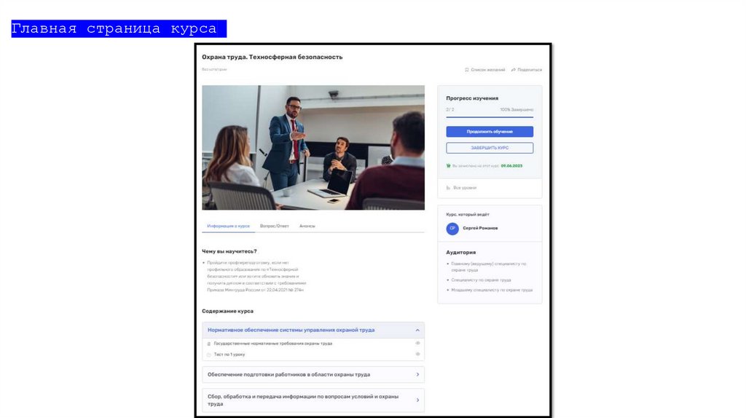The height and width of the screenshot is (418, 746).
Task: Click the levels bar-chart icon
Action: (x=448, y=188)
